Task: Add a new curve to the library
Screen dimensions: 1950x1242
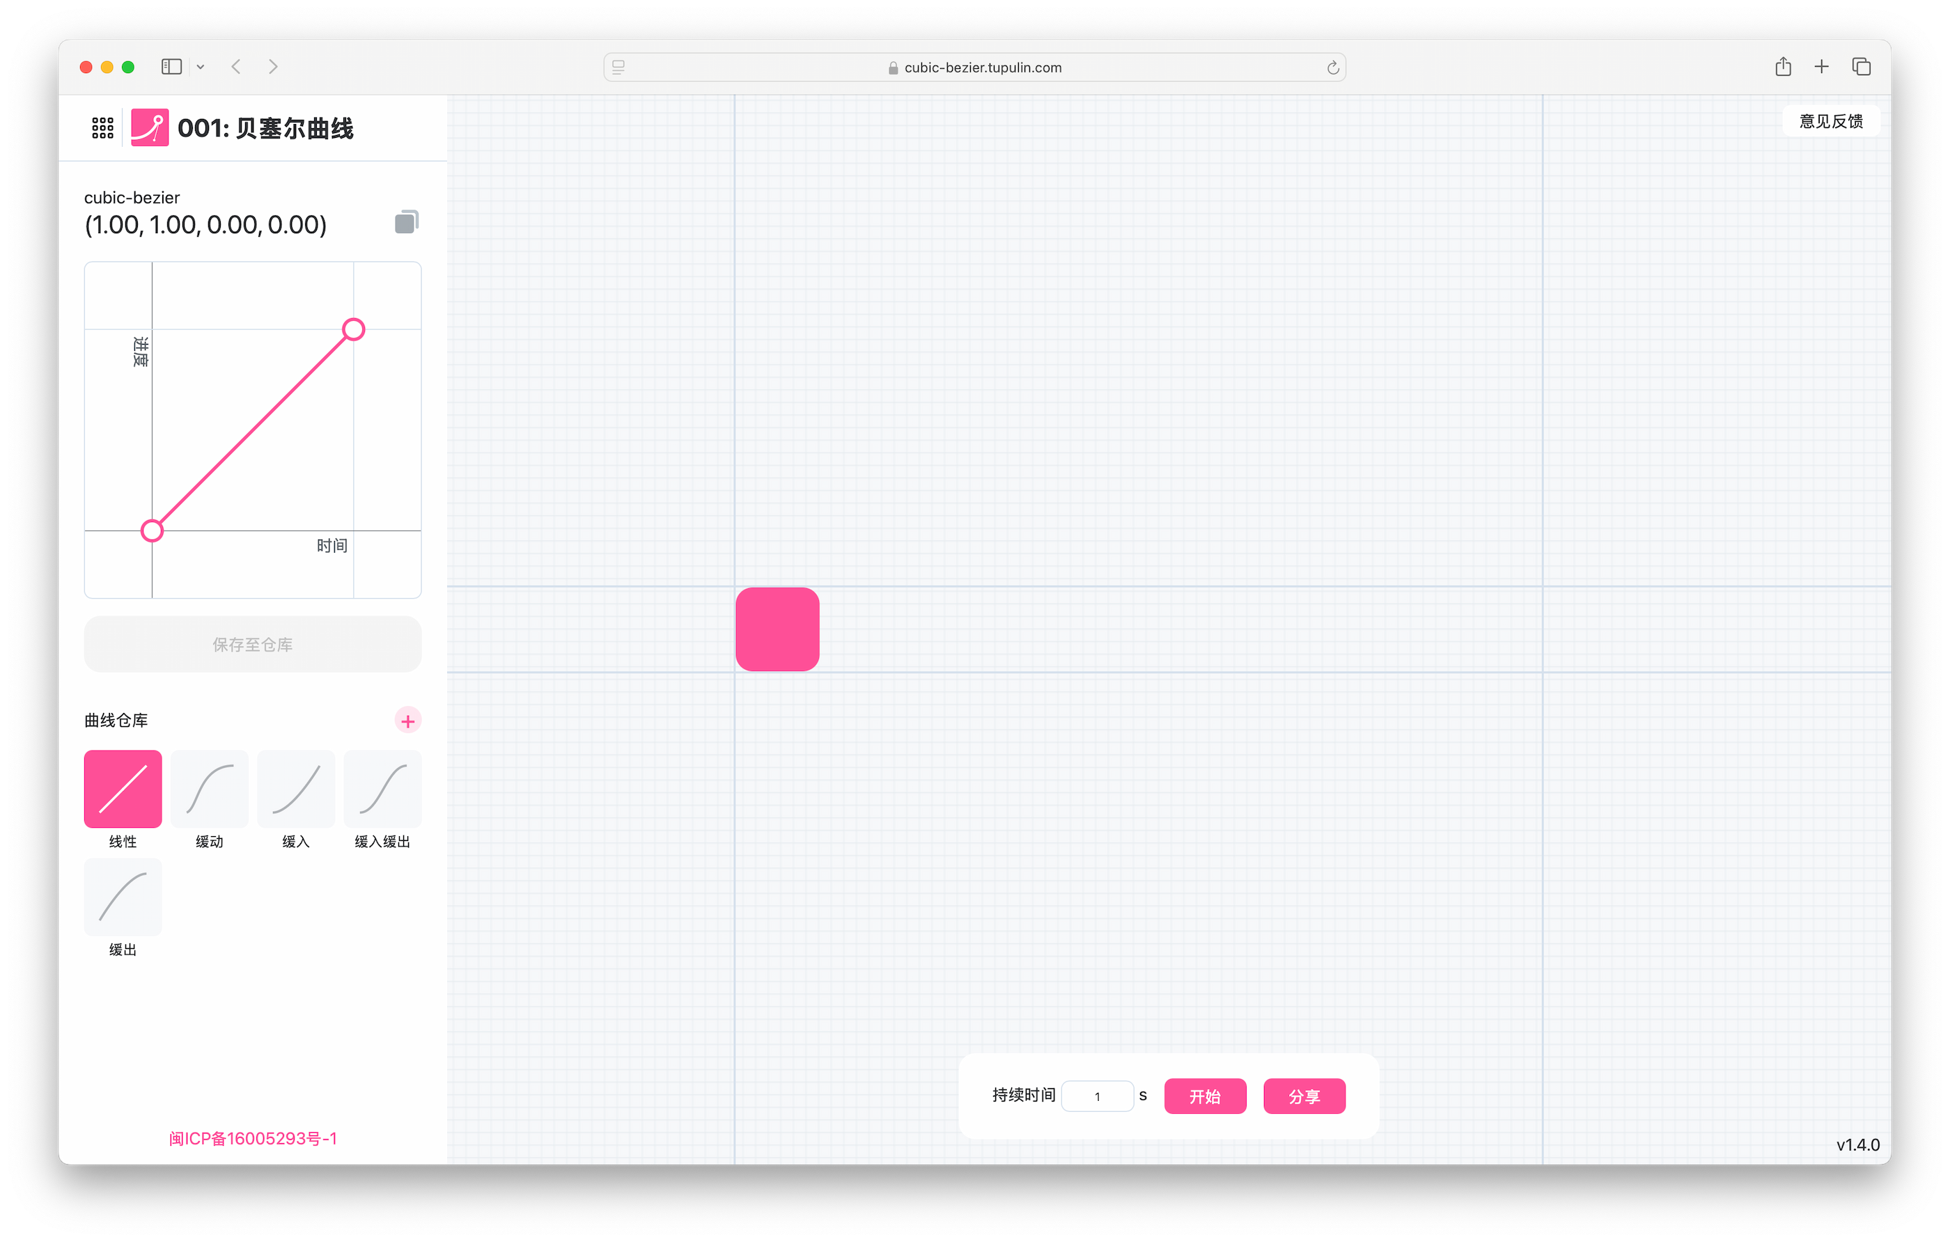Action: click(407, 721)
